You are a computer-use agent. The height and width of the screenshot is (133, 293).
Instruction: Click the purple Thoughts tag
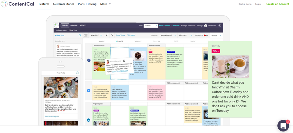96,111
